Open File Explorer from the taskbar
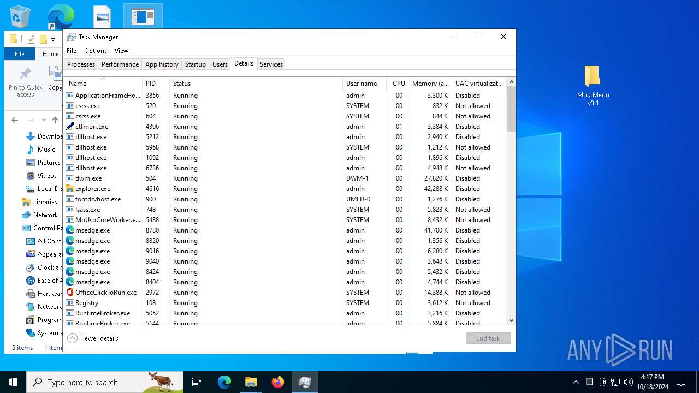 251,382
